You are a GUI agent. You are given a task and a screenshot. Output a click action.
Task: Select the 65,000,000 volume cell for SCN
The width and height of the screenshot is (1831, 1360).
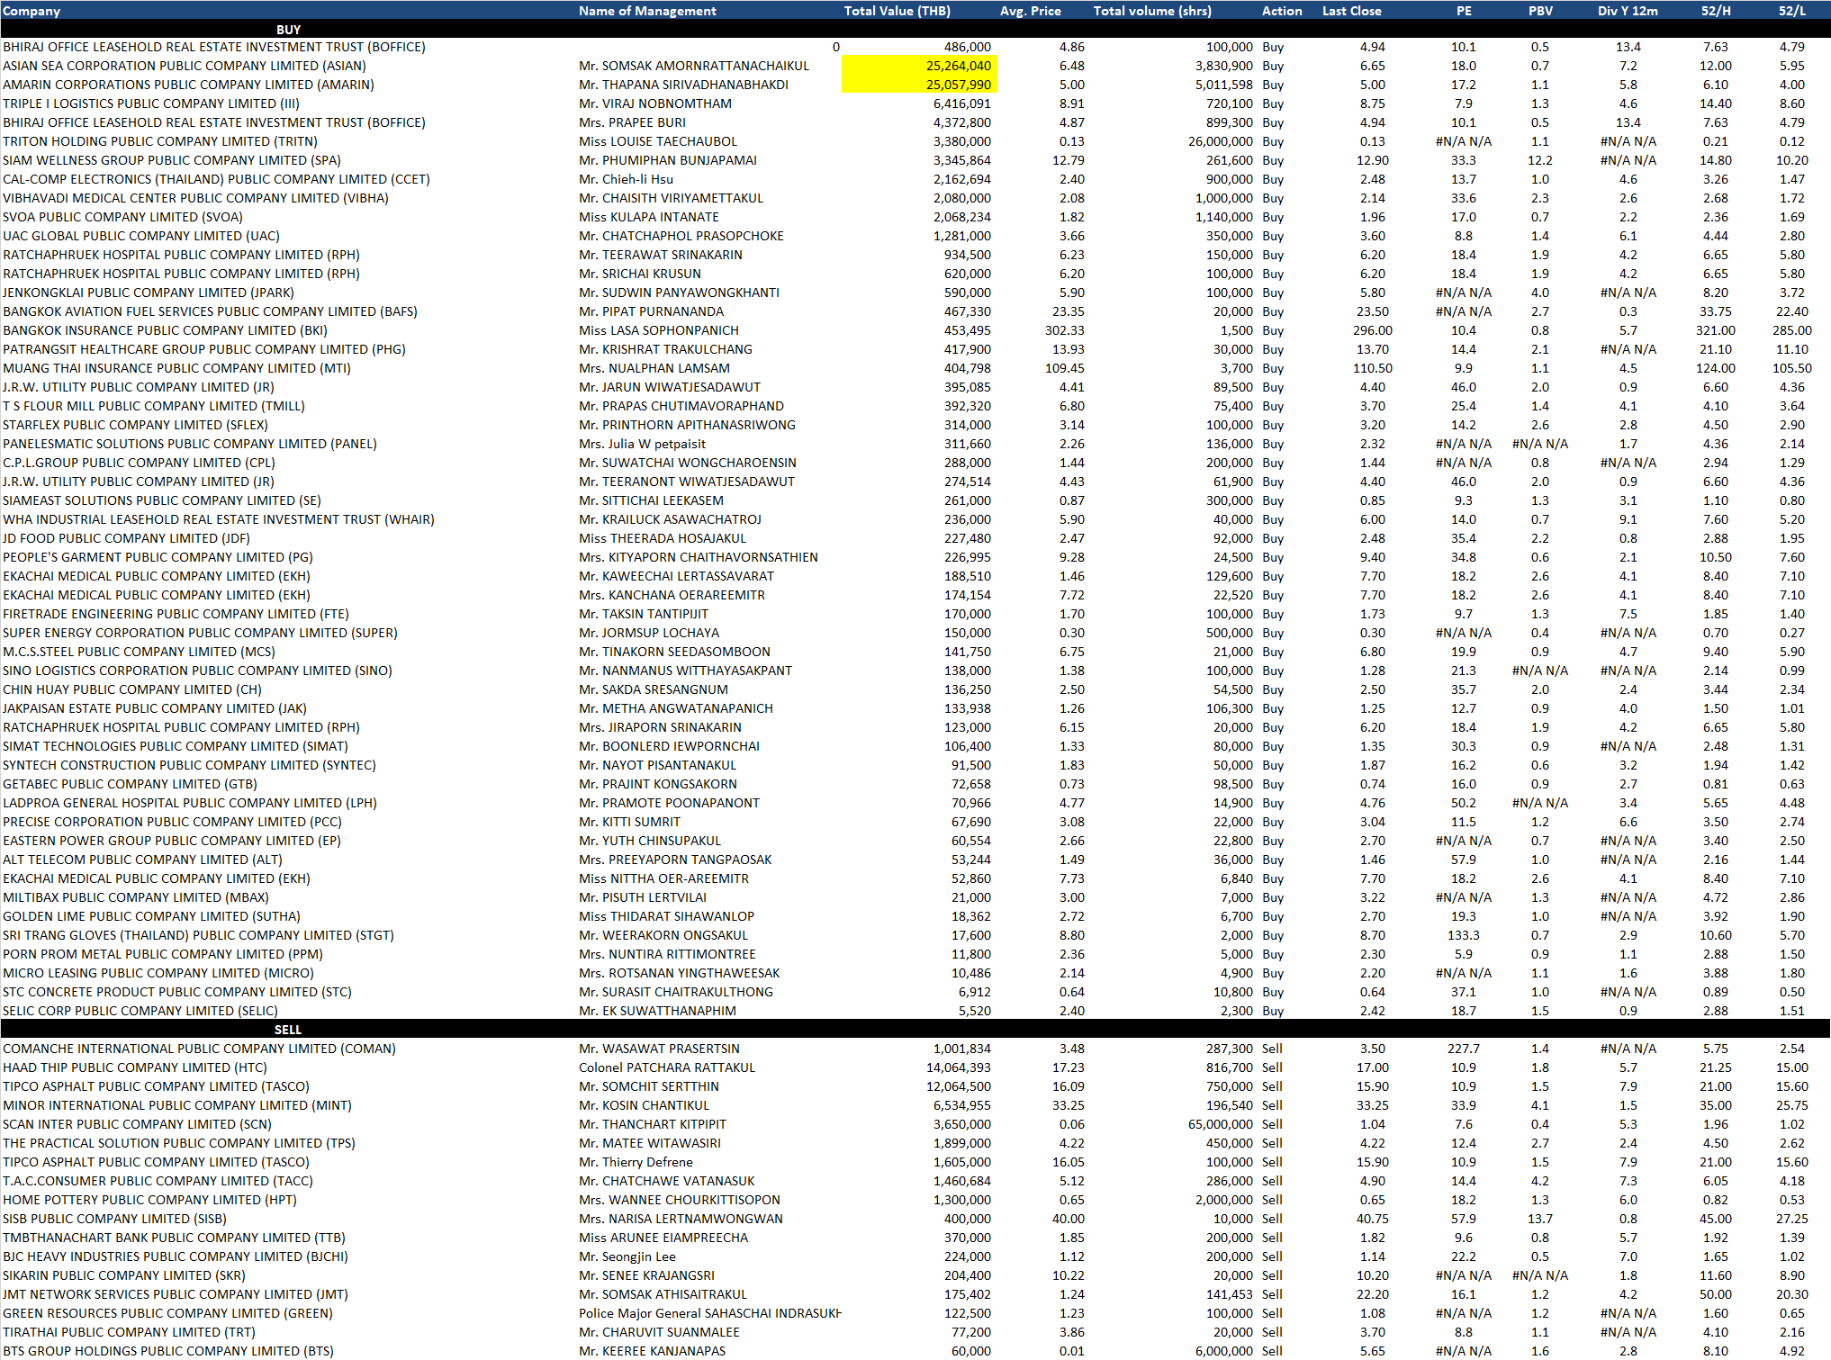click(x=1220, y=1124)
